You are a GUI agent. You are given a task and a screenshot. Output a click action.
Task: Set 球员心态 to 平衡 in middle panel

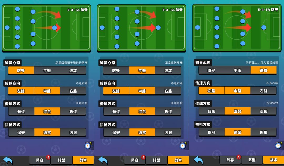click(x=142, y=70)
